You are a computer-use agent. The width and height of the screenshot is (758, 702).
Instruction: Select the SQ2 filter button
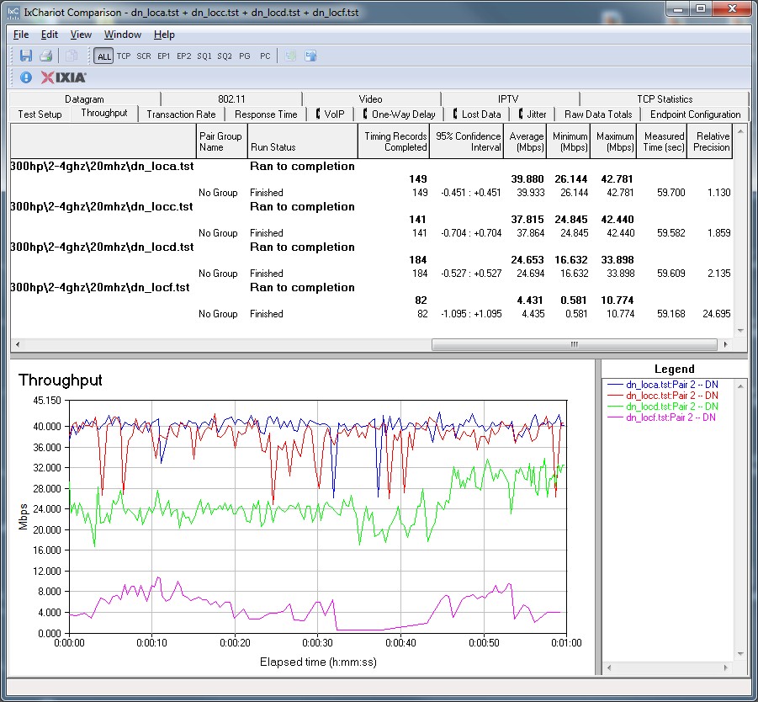225,56
